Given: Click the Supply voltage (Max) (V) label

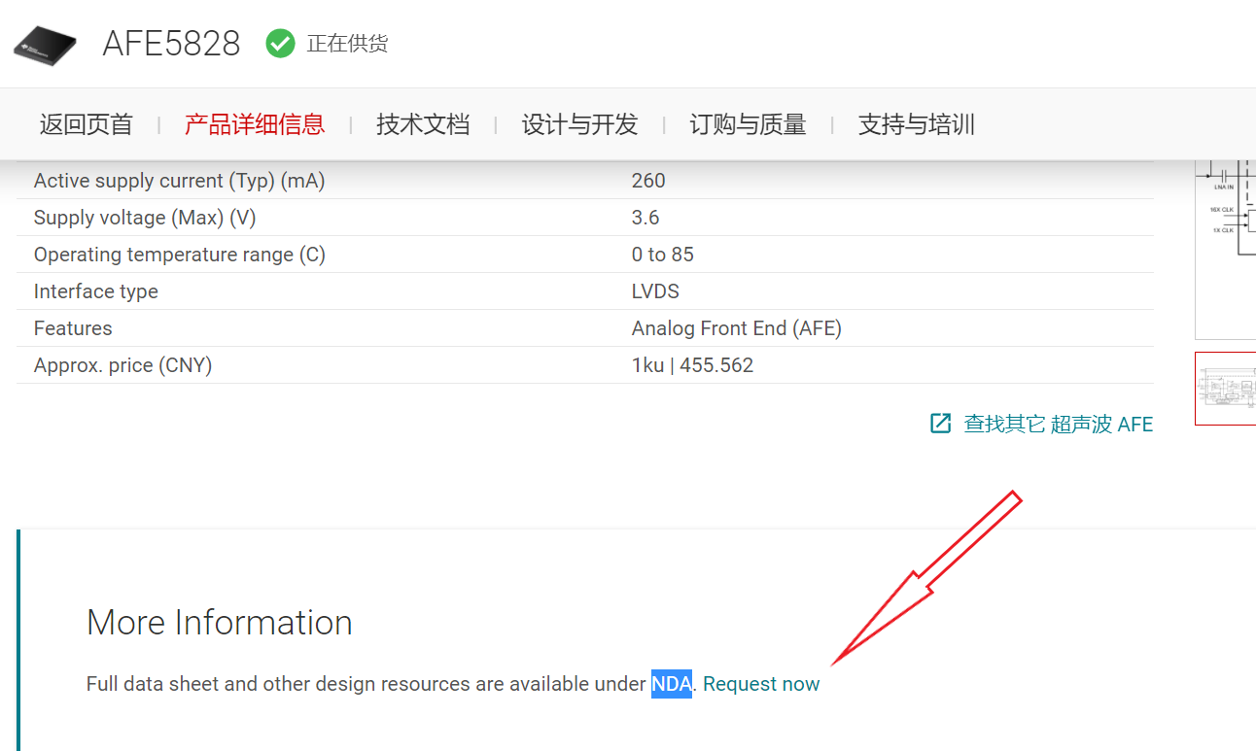Looking at the screenshot, I should pos(145,218).
